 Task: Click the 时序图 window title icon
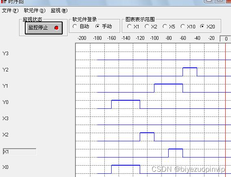coord(4,2)
